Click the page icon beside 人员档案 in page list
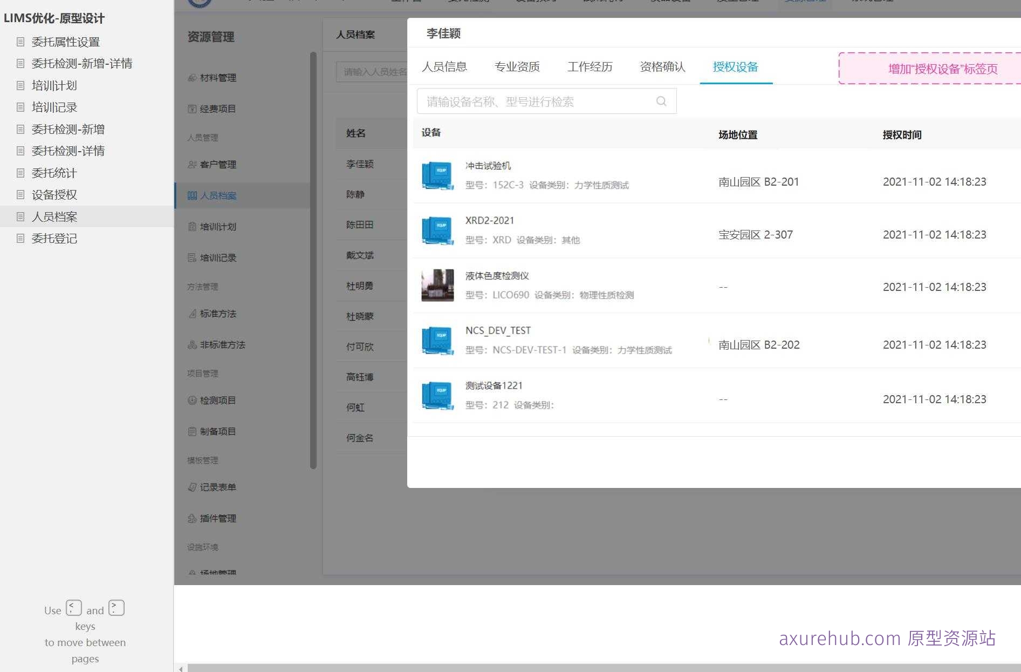1021x672 pixels. click(x=20, y=216)
